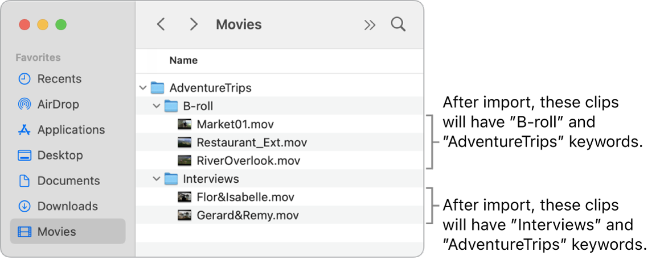Go to Desktop in the sidebar
Screen dimensions: 664x260
[x=59, y=155]
